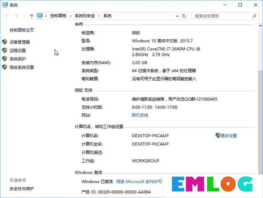
Task: Select 微软 manufacturer value
Action: click(136, 33)
